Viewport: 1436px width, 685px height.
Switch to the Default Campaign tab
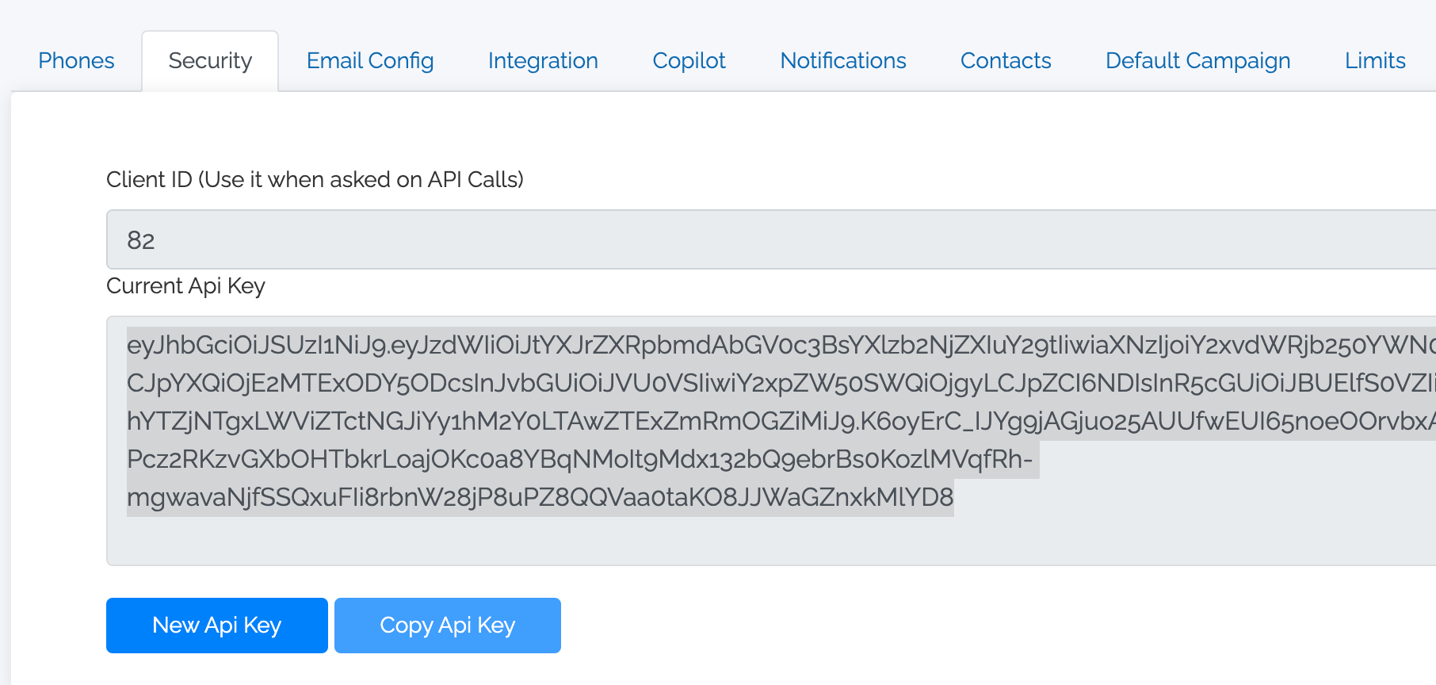1197,60
